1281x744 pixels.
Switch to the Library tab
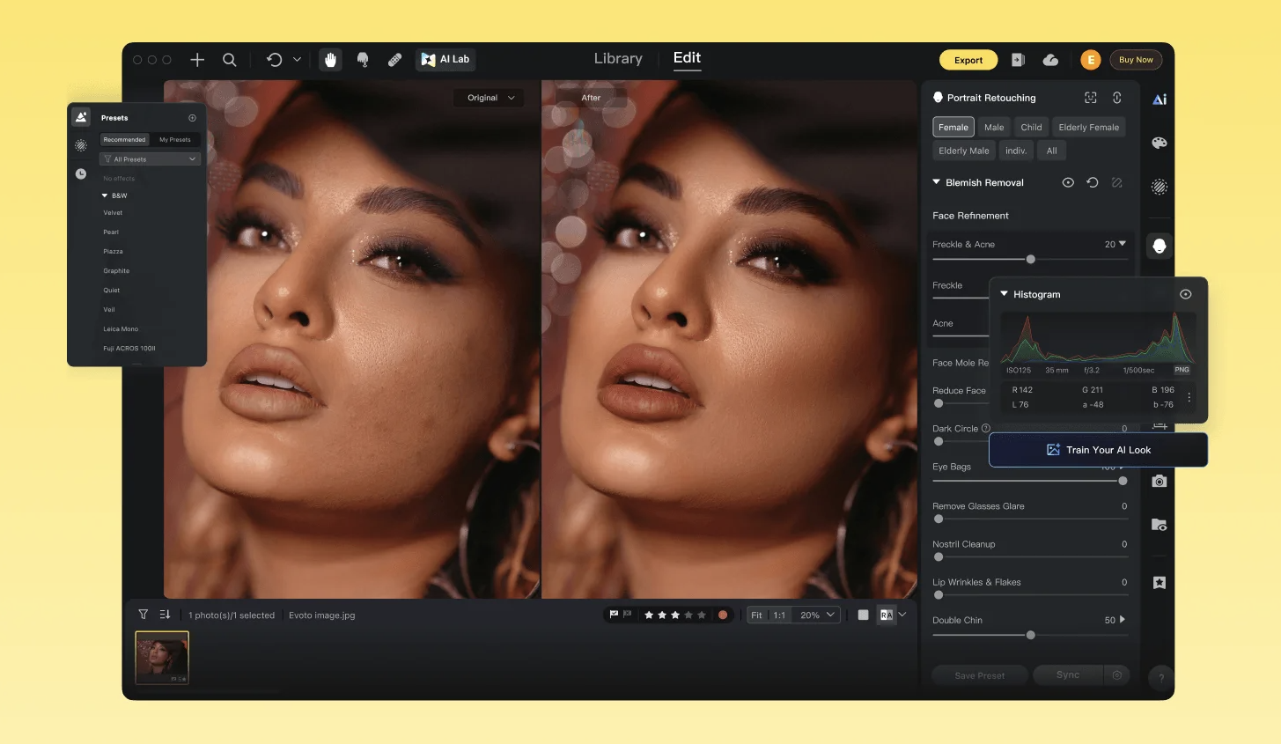point(618,59)
